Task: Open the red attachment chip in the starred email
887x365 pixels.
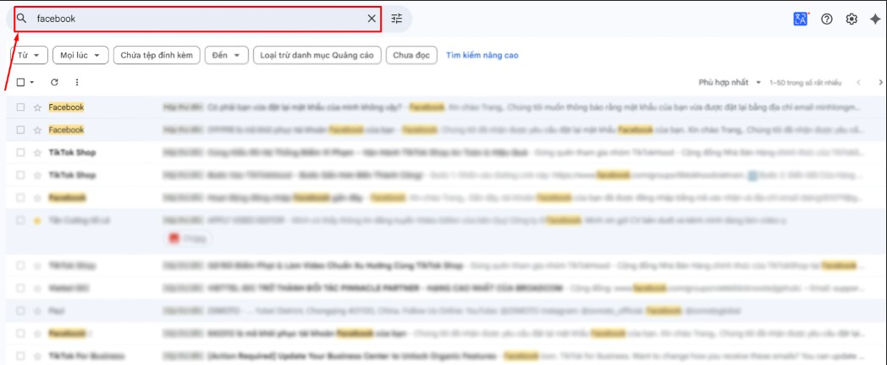Action: point(189,239)
